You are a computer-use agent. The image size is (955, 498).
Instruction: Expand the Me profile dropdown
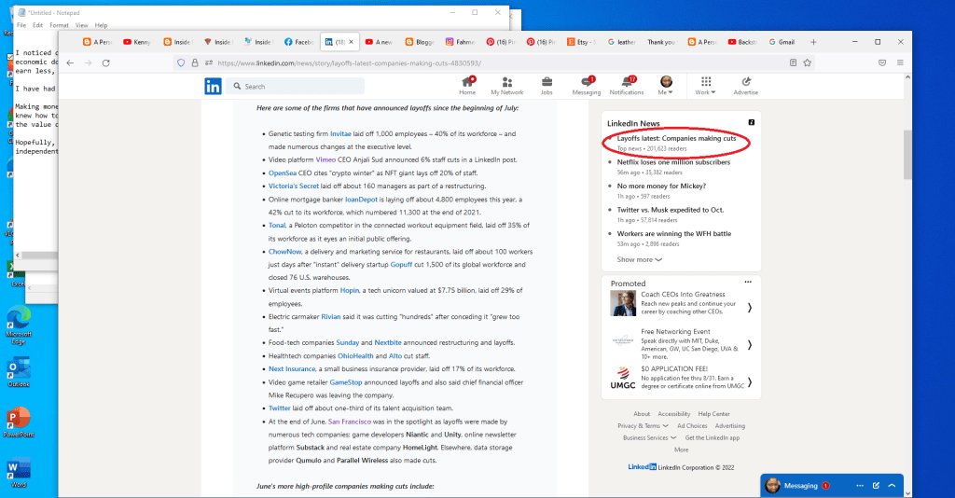click(x=666, y=85)
